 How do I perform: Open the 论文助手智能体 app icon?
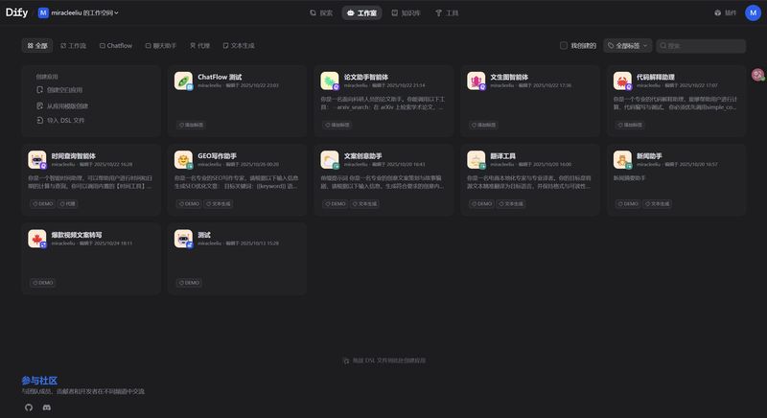pyautogui.click(x=330, y=81)
